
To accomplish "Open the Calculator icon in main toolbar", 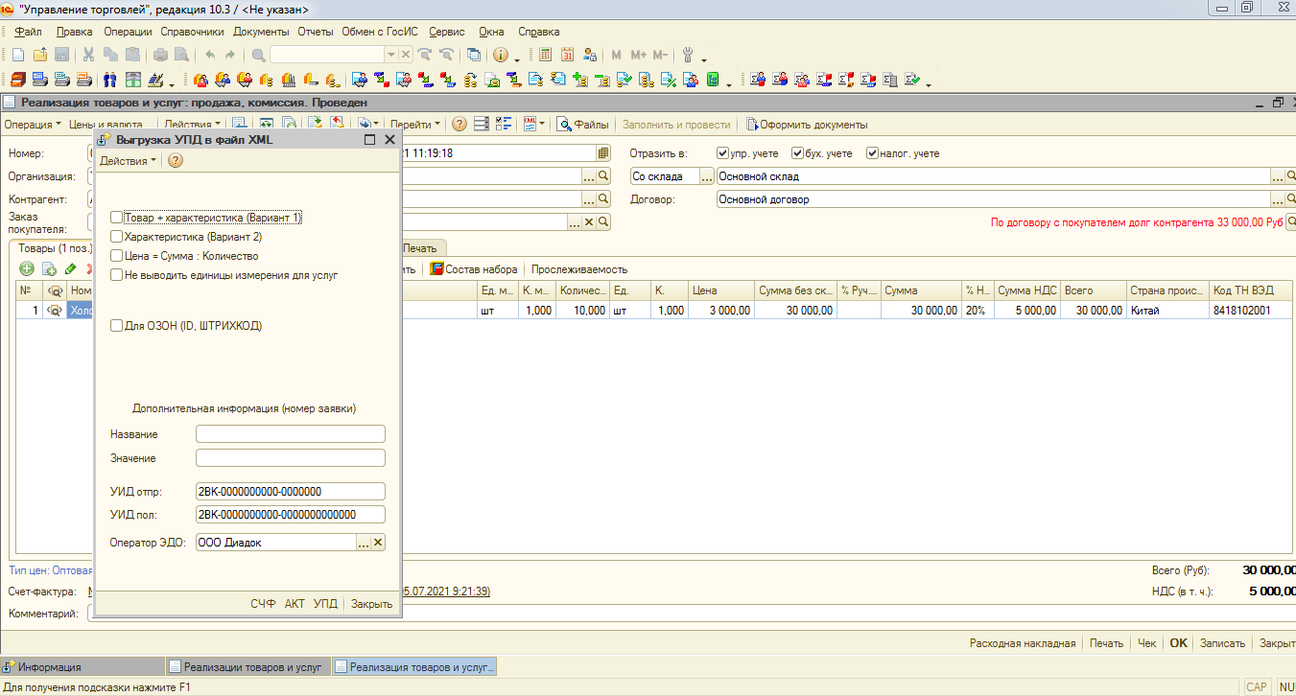I will click(546, 55).
